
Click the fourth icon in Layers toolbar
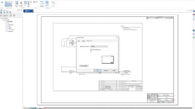click(x=10, y=12)
